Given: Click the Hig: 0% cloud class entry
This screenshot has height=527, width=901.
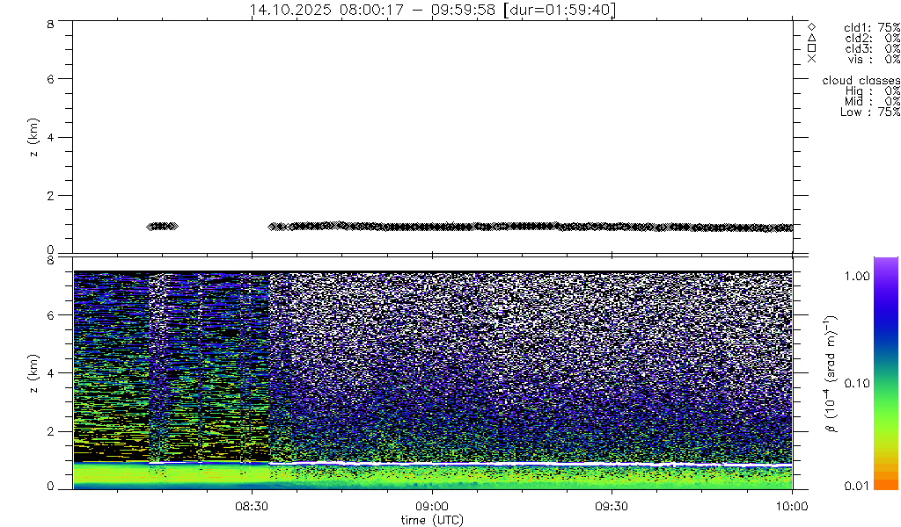Looking at the screenshot, I should pyautogui.click(x=872, y=90).
